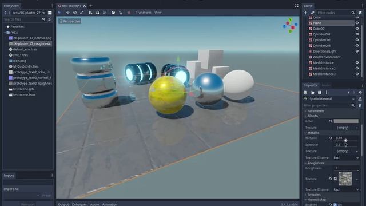366x206 pixels.
Task: Create a new resource in Inspector
Action: (305, 93)
